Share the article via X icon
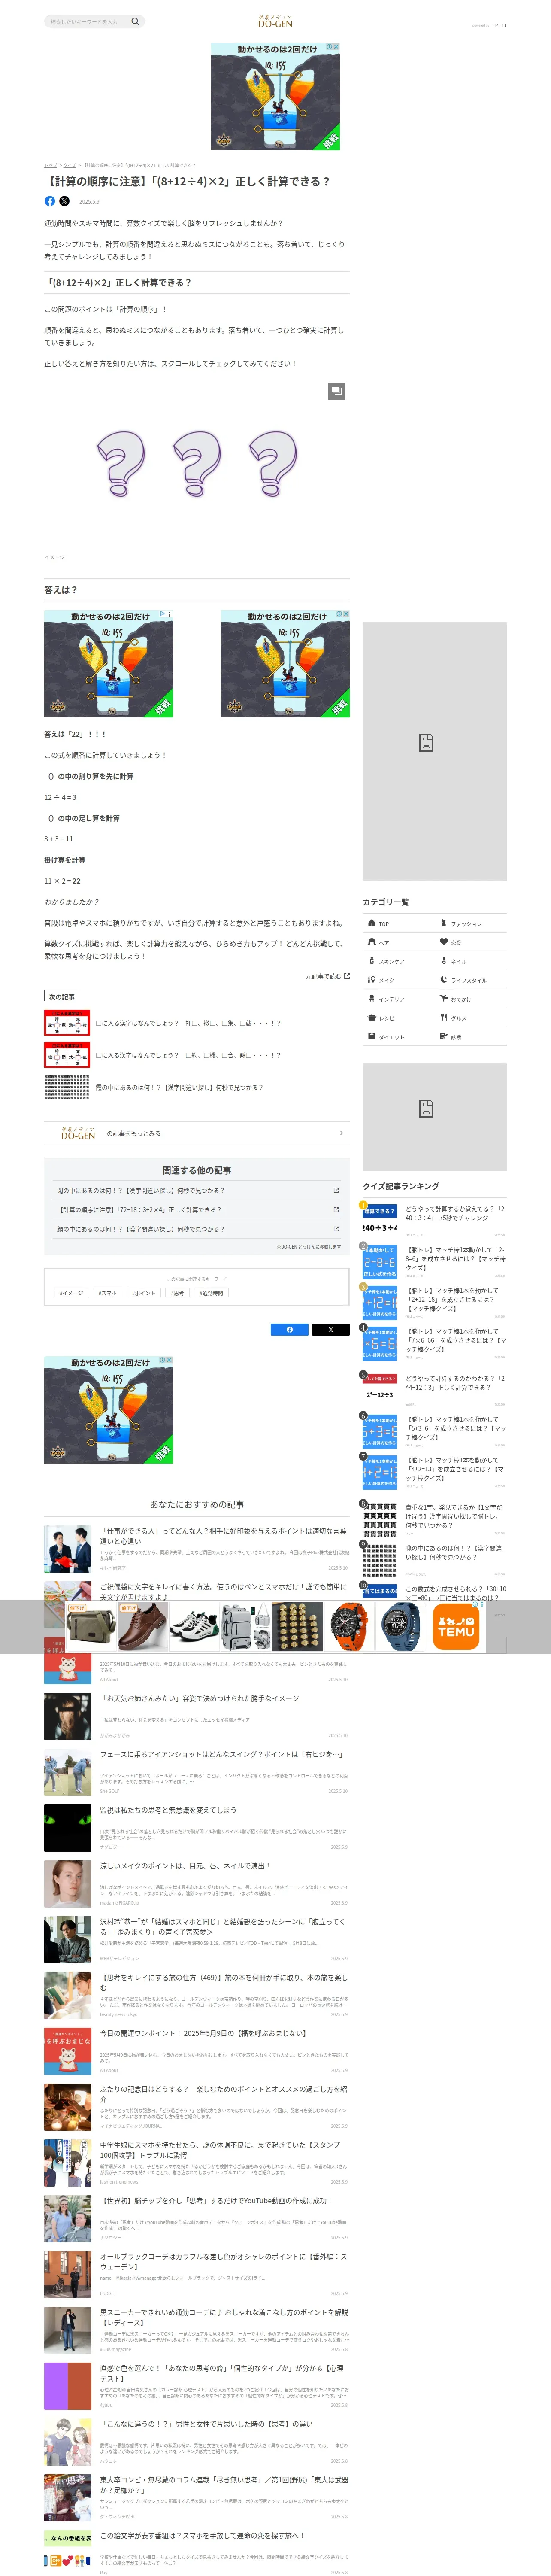The height and width of the screenshot is (2576, 551). click(x=65, y=201)
